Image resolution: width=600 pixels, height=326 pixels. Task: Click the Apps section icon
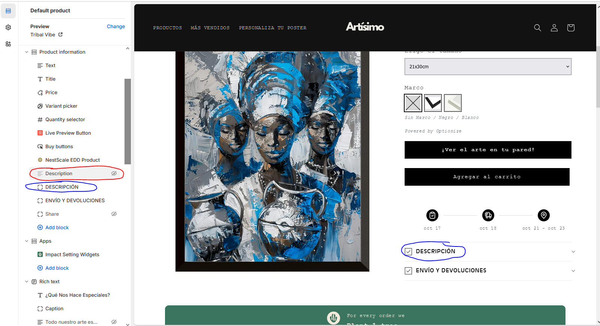coord(34,241)
